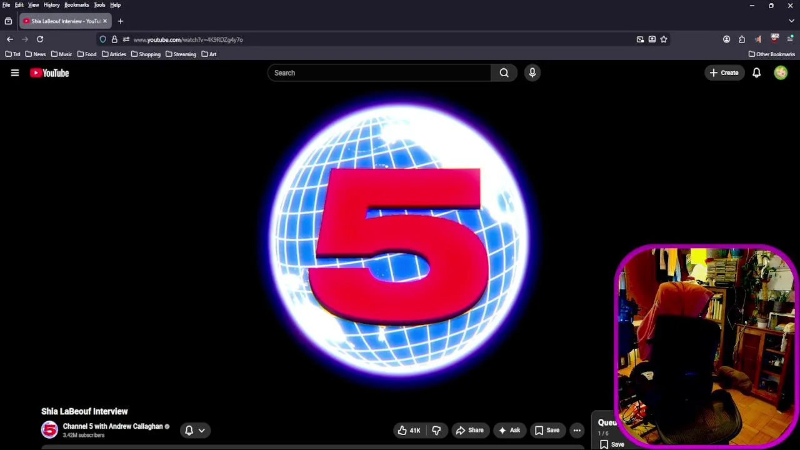800x450 pixels.
Task: Expand the Art bookmarks folder
Action: tap(209, 54)
